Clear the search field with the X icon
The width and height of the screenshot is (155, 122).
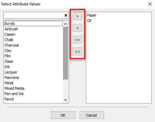[66, 15]
